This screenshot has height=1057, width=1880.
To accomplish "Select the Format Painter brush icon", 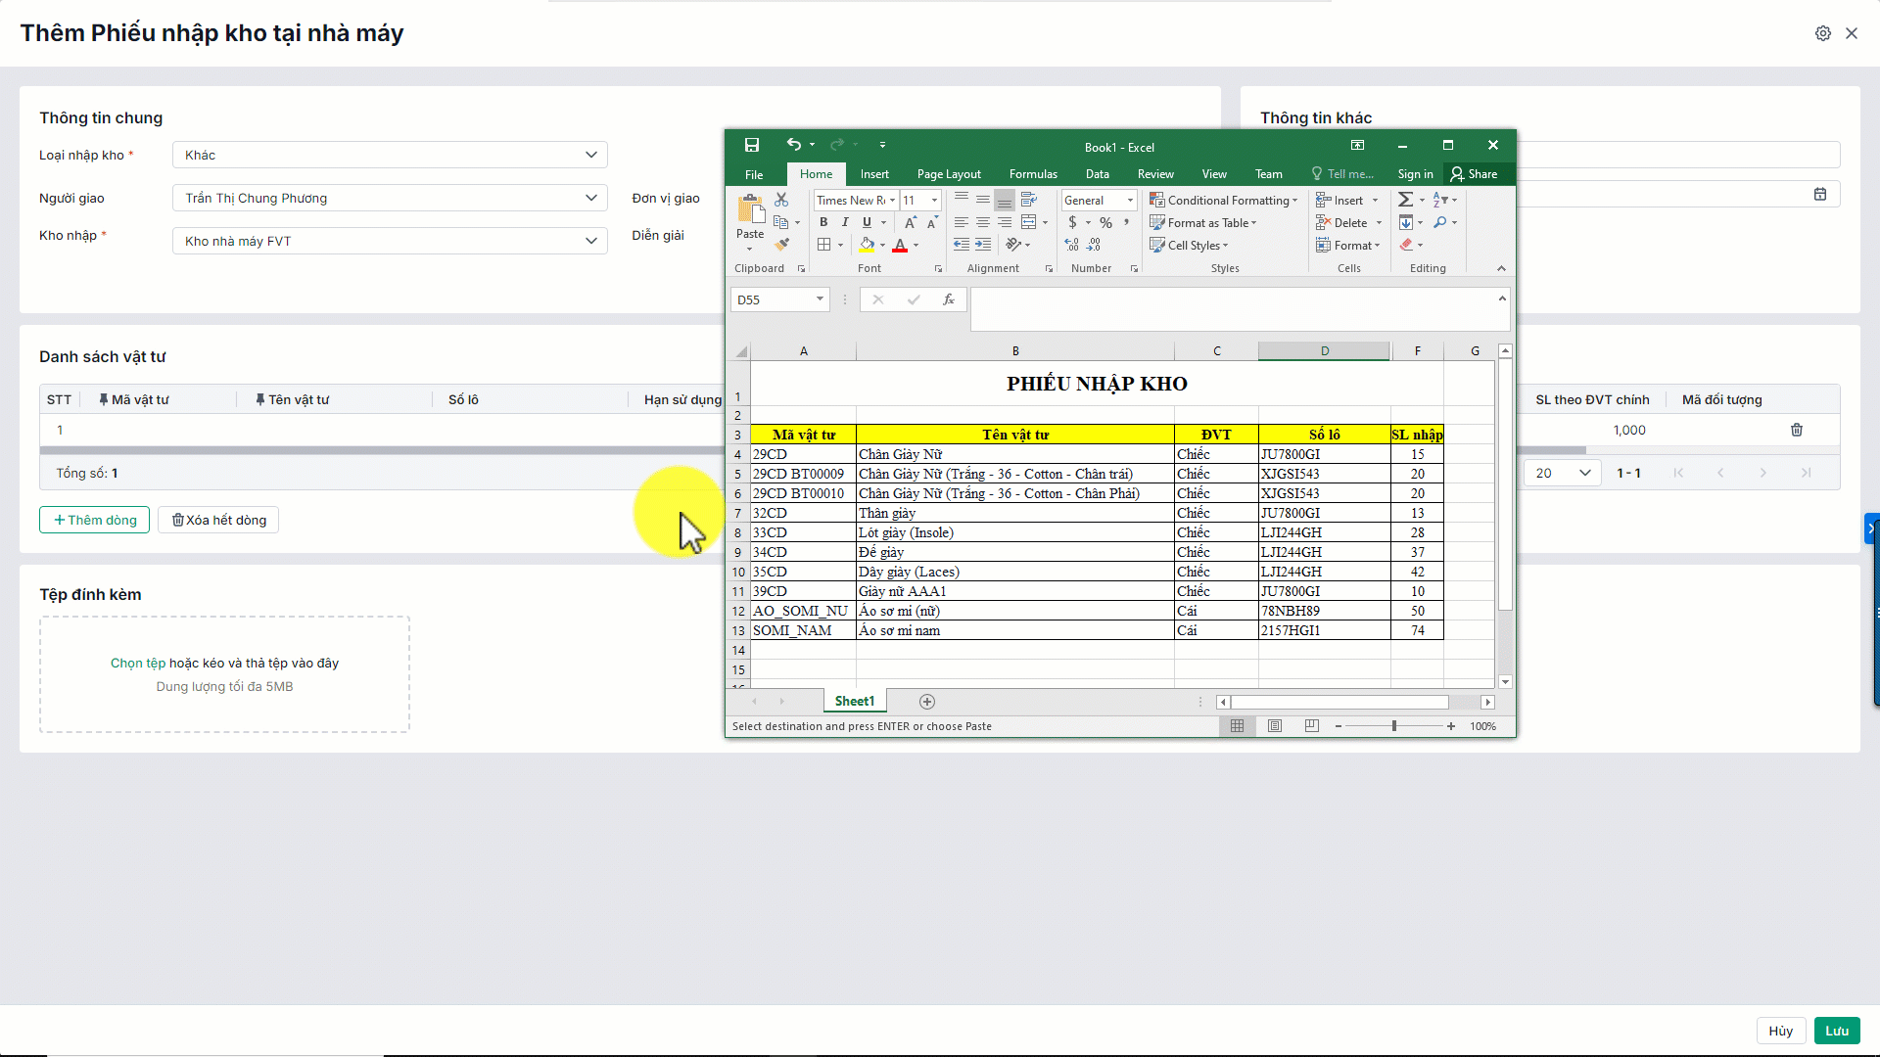I will pyautogui.click(x=781, y=245).
